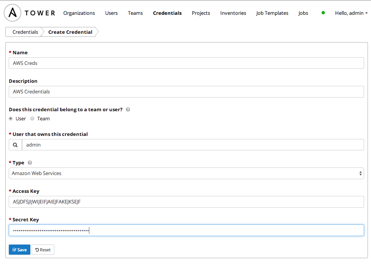371x265 pixels.
Task: Go to Organizations in top navigation
Action: [79, 13]
